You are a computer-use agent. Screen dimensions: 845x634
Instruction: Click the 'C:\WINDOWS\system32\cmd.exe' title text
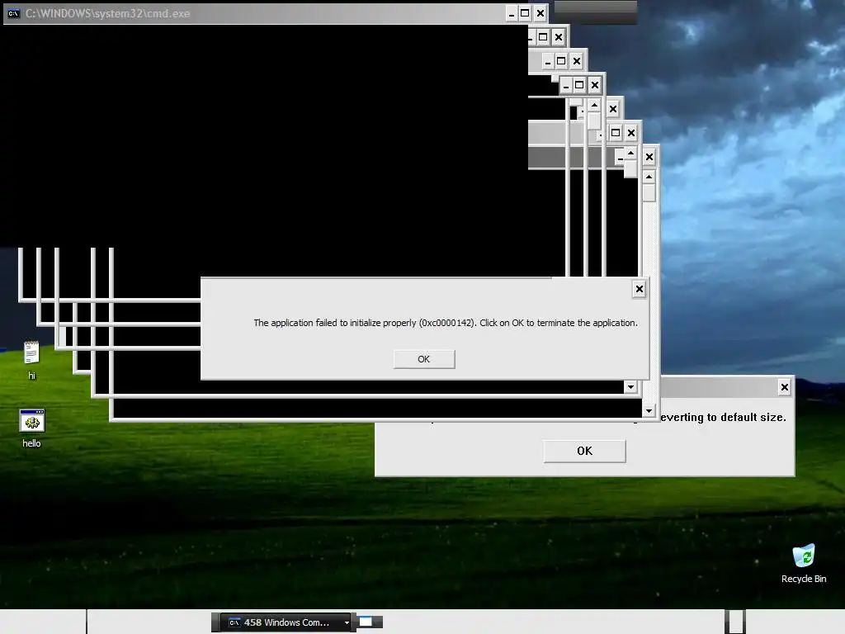[108, 13]
